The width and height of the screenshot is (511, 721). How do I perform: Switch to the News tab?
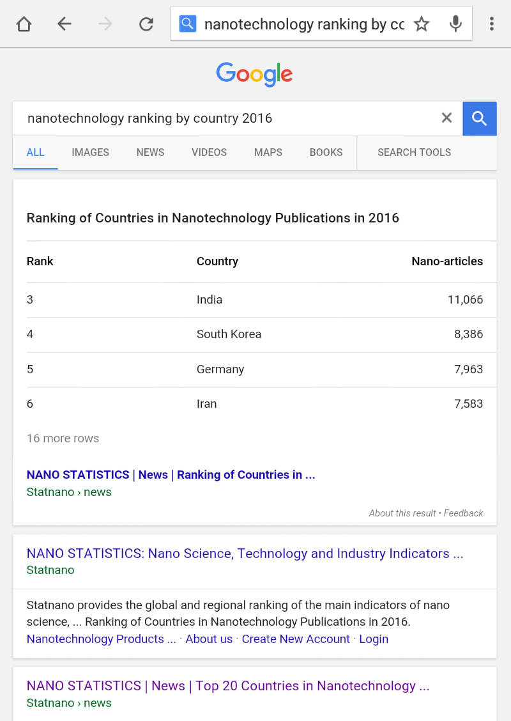point(150,152)
